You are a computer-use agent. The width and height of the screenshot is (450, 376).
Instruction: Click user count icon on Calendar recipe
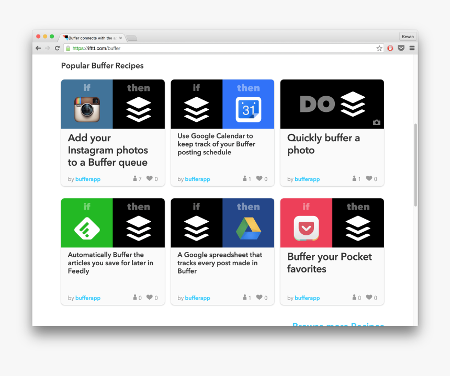click(x=244, y=178)
